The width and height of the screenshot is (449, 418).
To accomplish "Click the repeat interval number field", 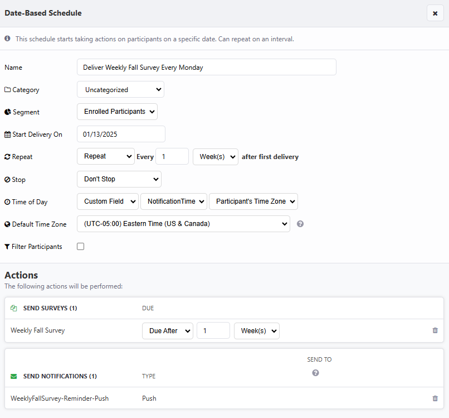I will [x=172, y=156].
